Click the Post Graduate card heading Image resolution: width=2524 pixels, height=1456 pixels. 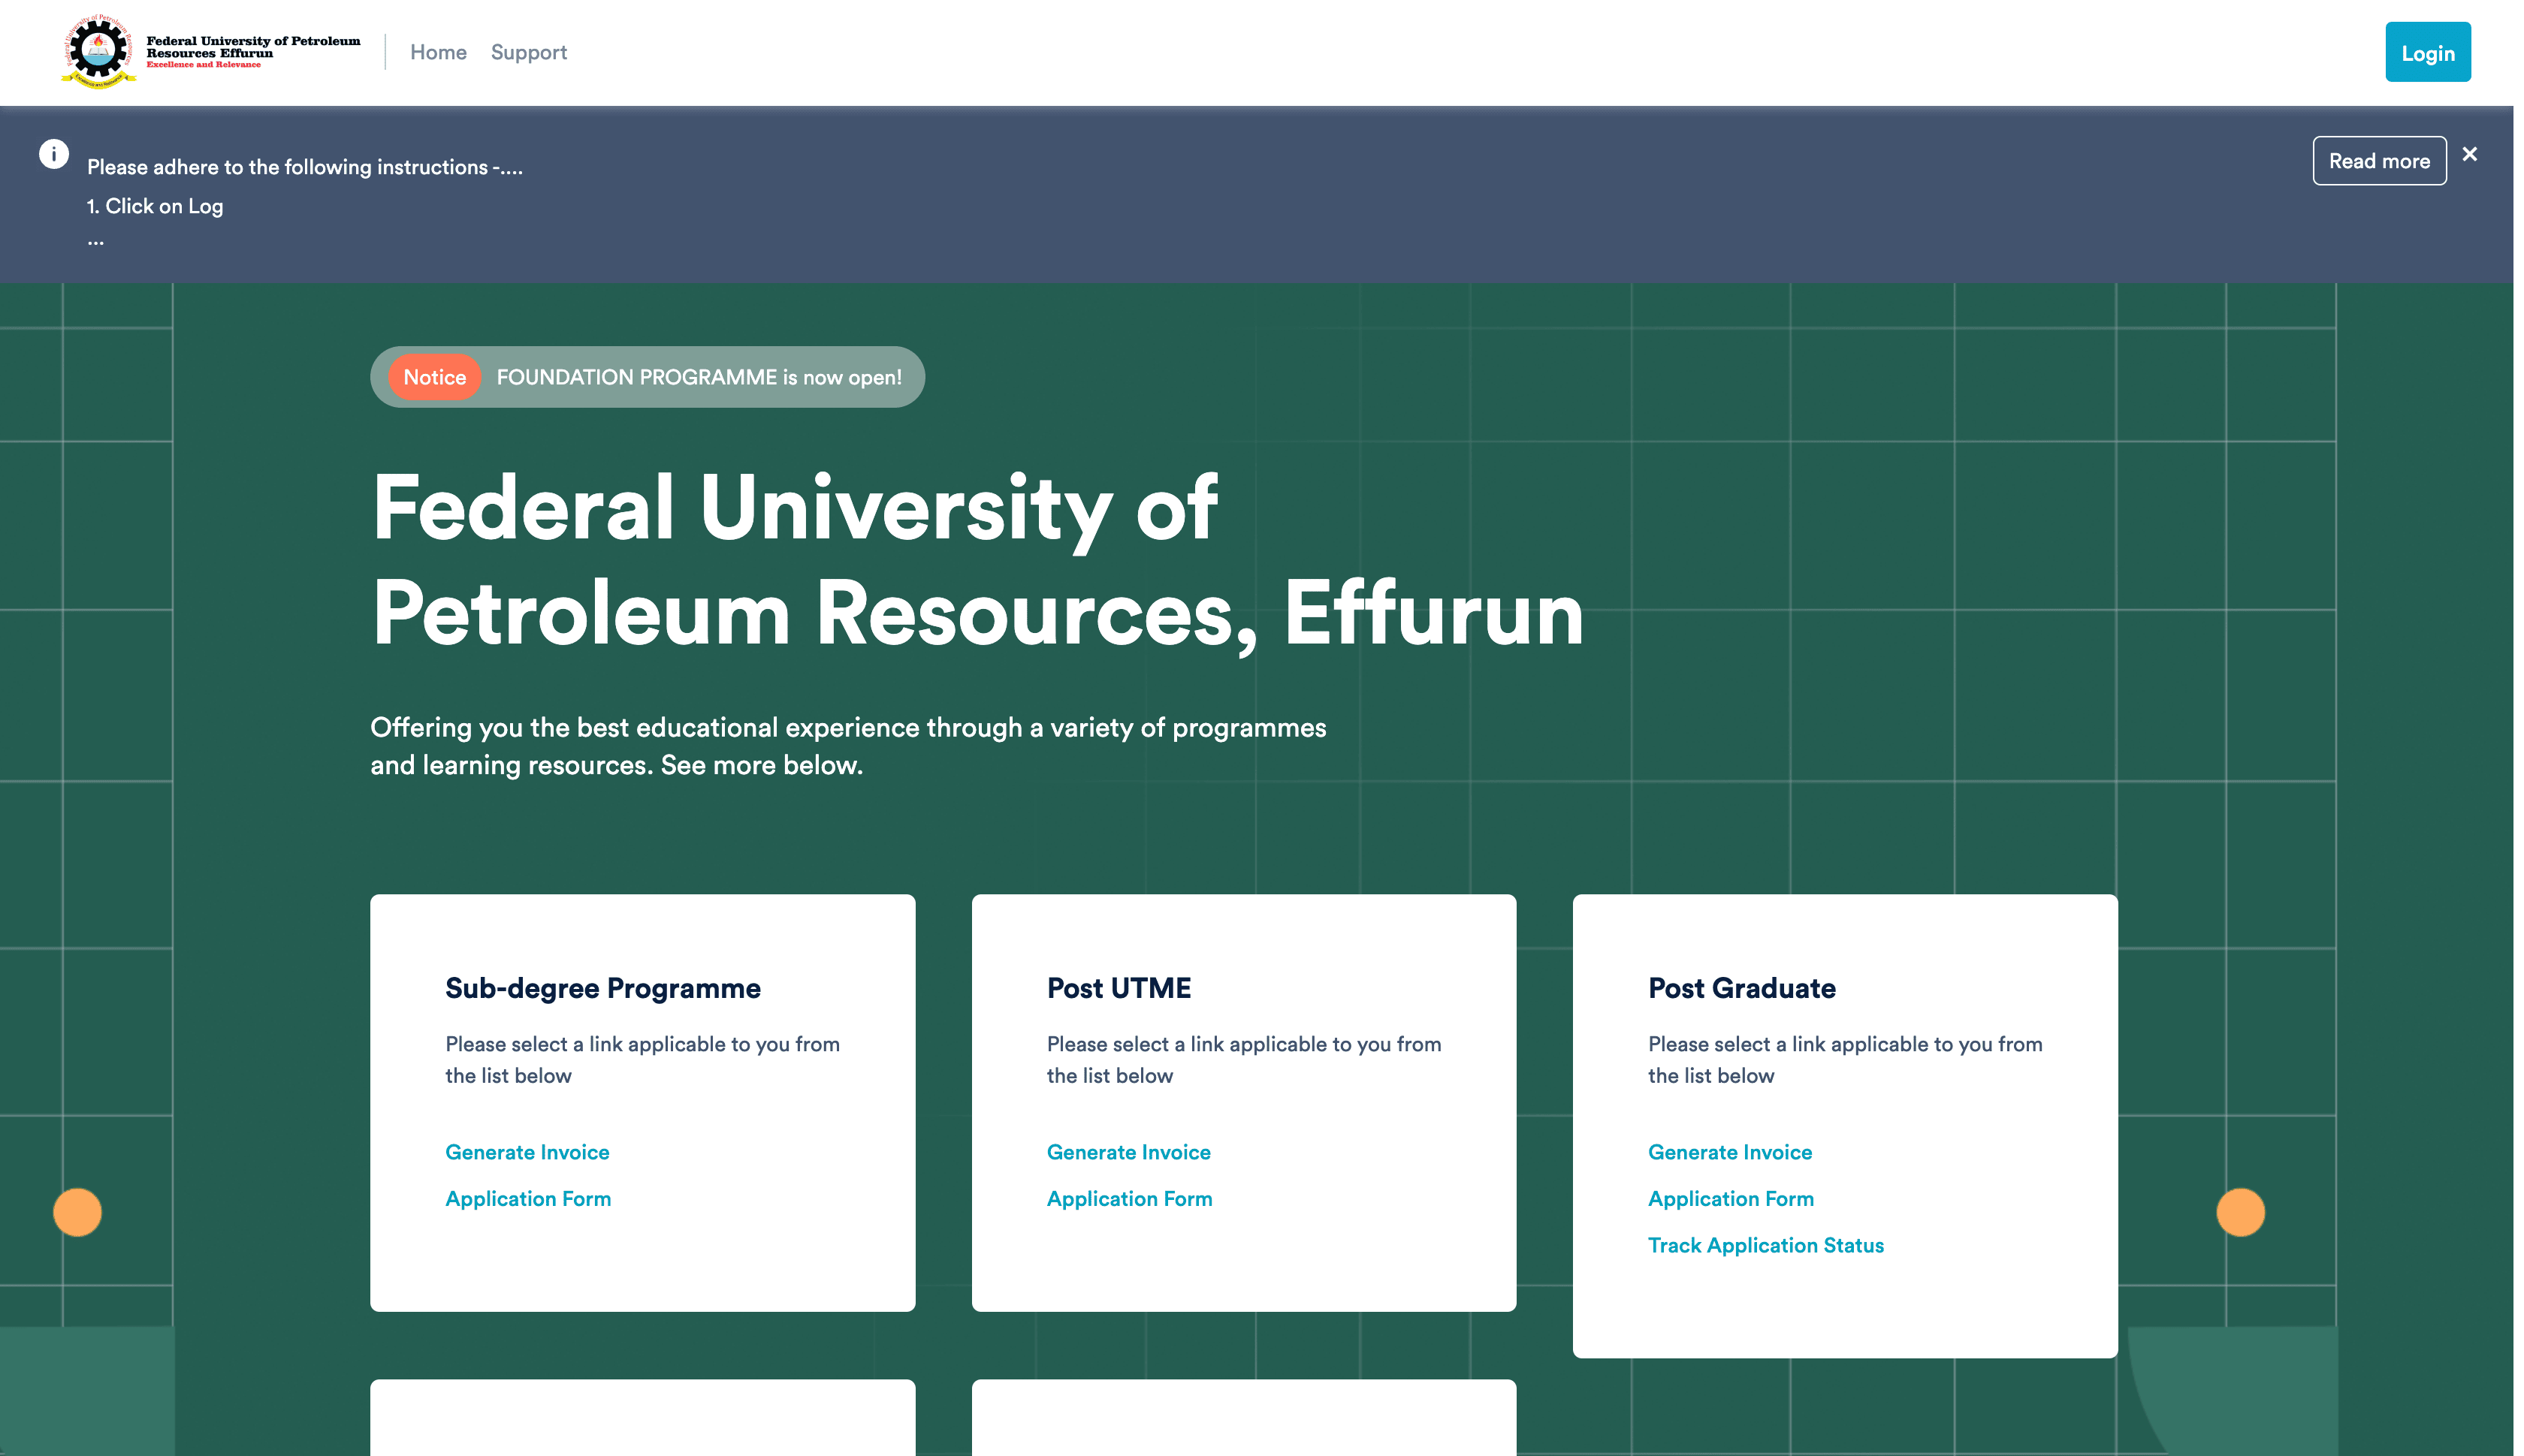[1742, 988]
